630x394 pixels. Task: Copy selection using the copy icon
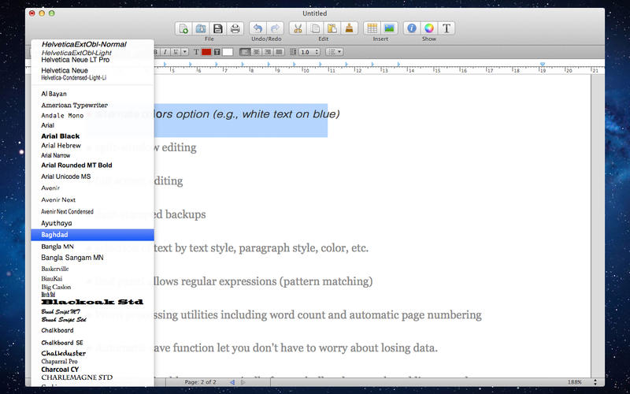click(315, 28)
